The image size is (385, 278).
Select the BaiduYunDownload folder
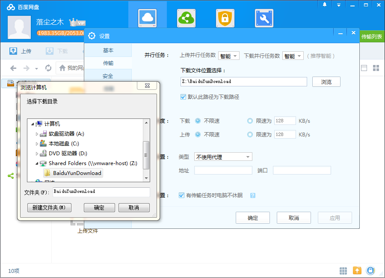tap(73, 173)
